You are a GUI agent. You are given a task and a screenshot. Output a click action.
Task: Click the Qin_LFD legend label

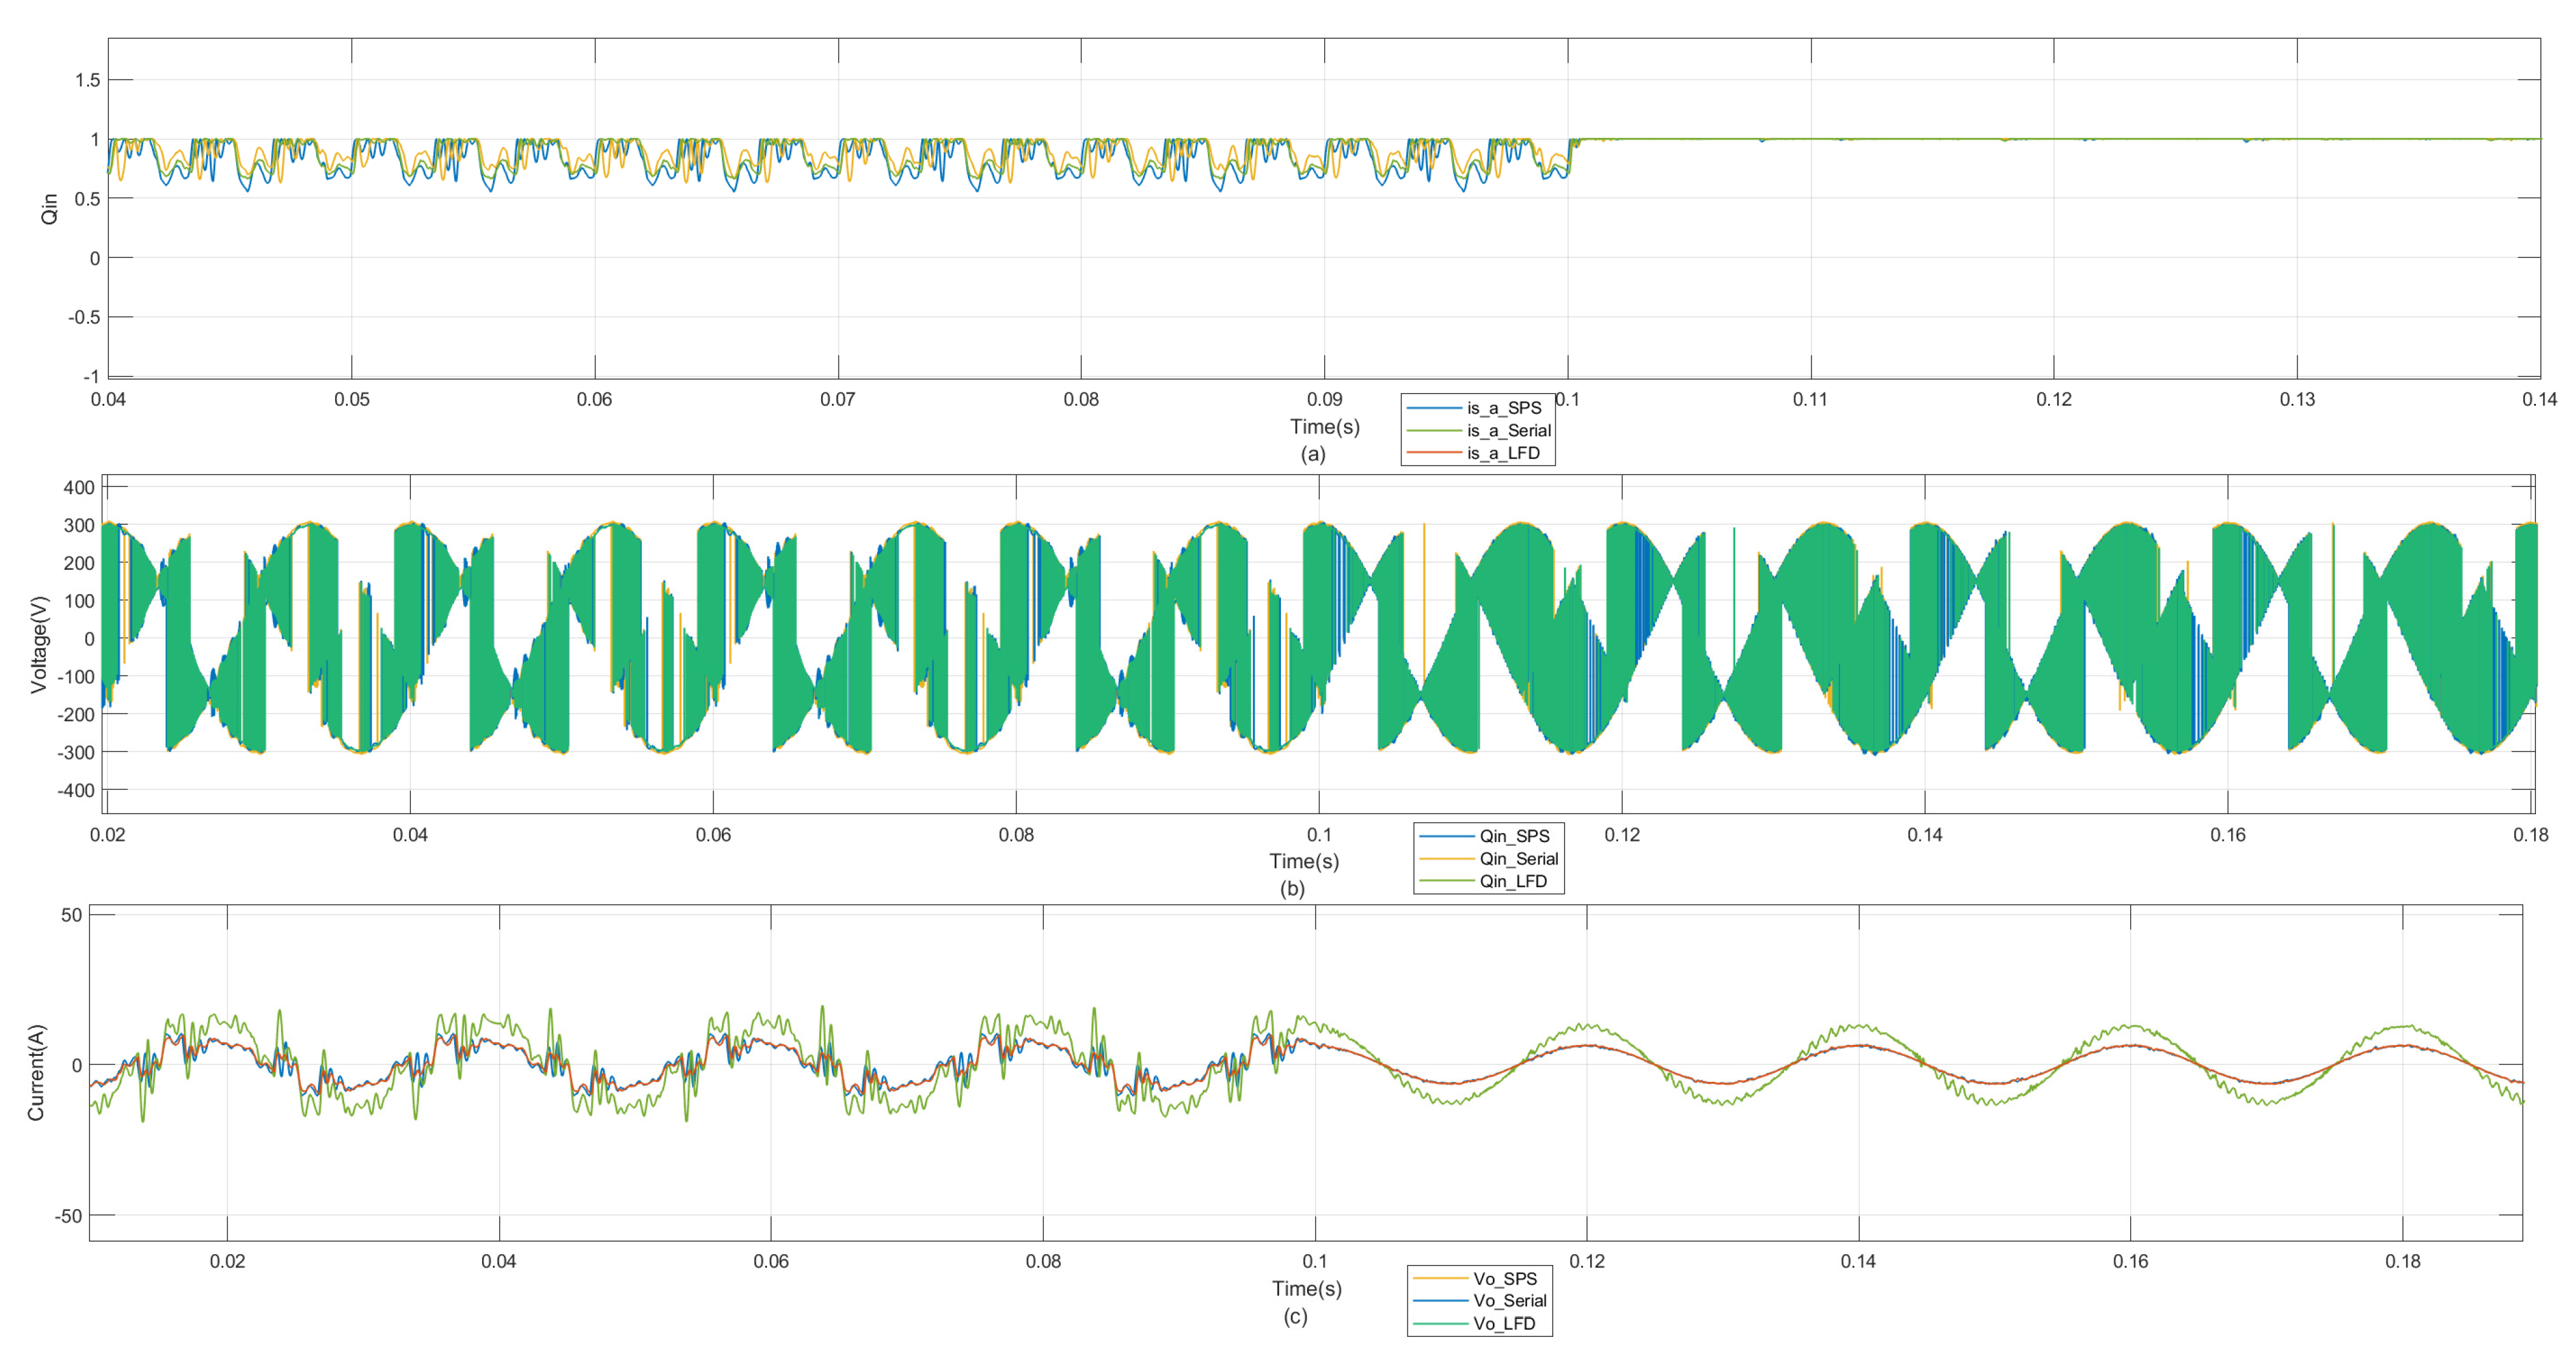click(x=1513, y=881)
